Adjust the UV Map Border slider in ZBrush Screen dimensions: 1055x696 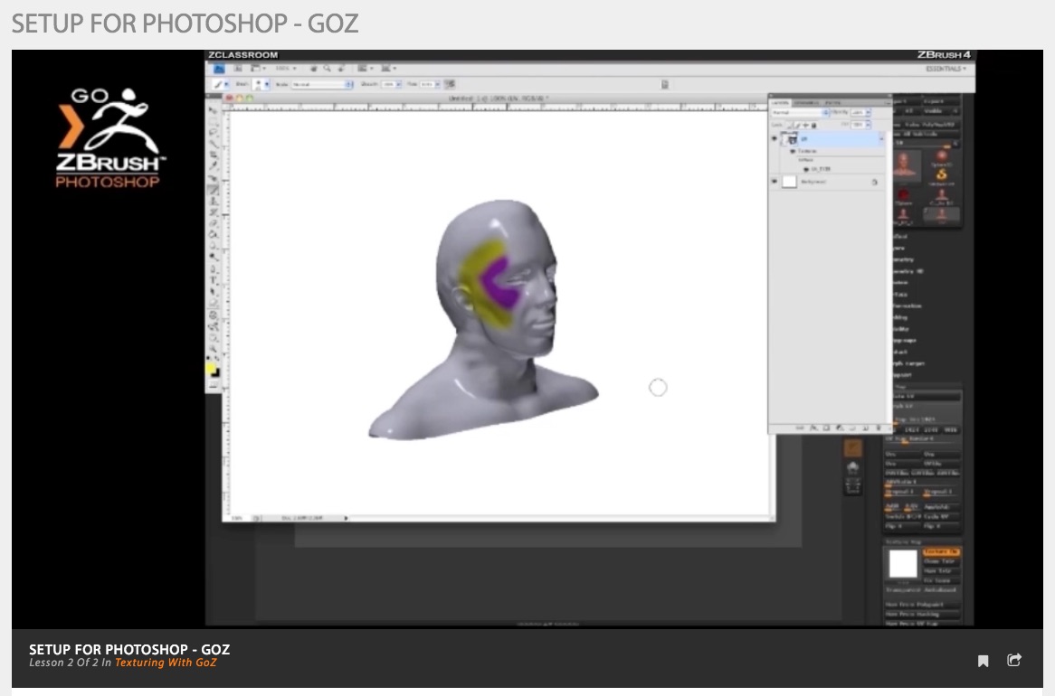pyautogui.click(x=923, y=439)
